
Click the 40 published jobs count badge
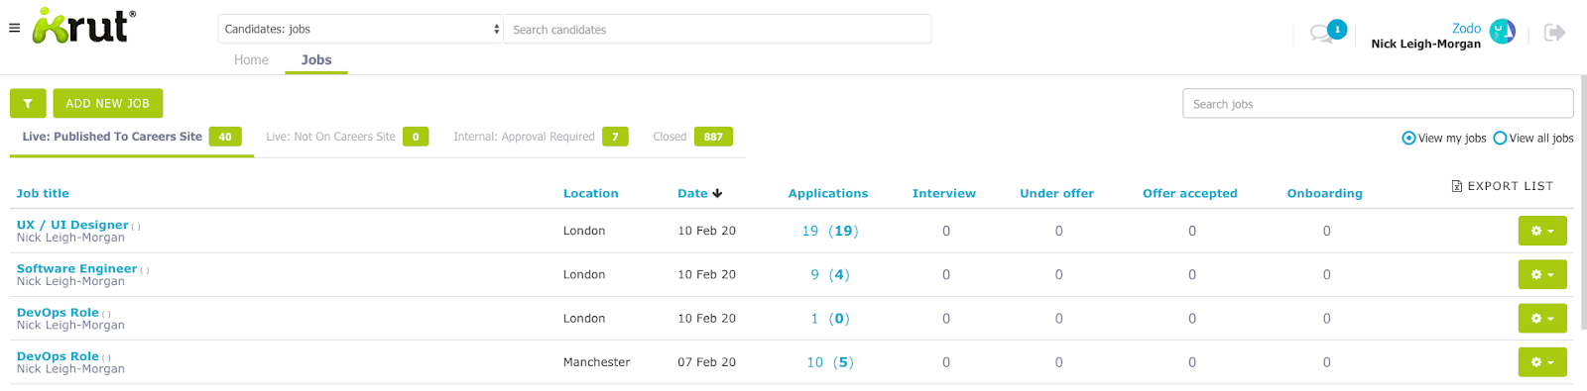(225, 137)
